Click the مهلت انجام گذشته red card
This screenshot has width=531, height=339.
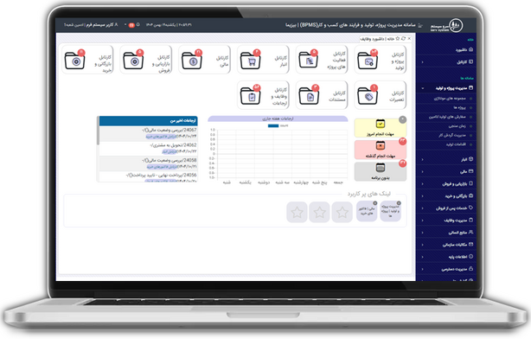381,150
